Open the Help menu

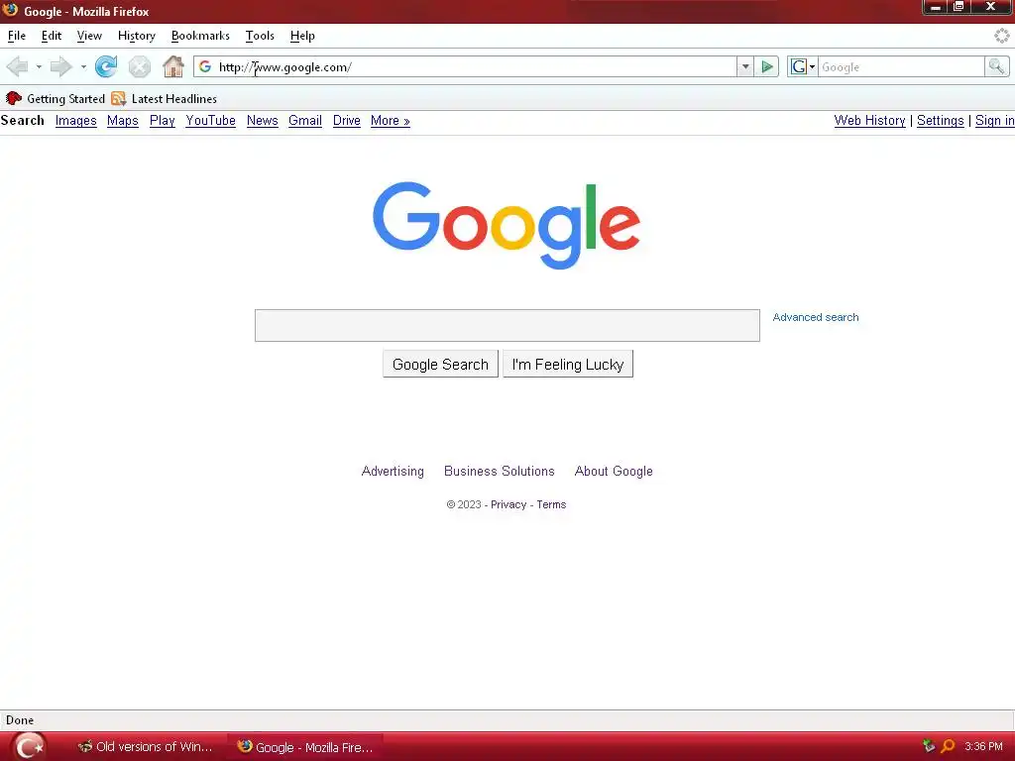(302, 36)
